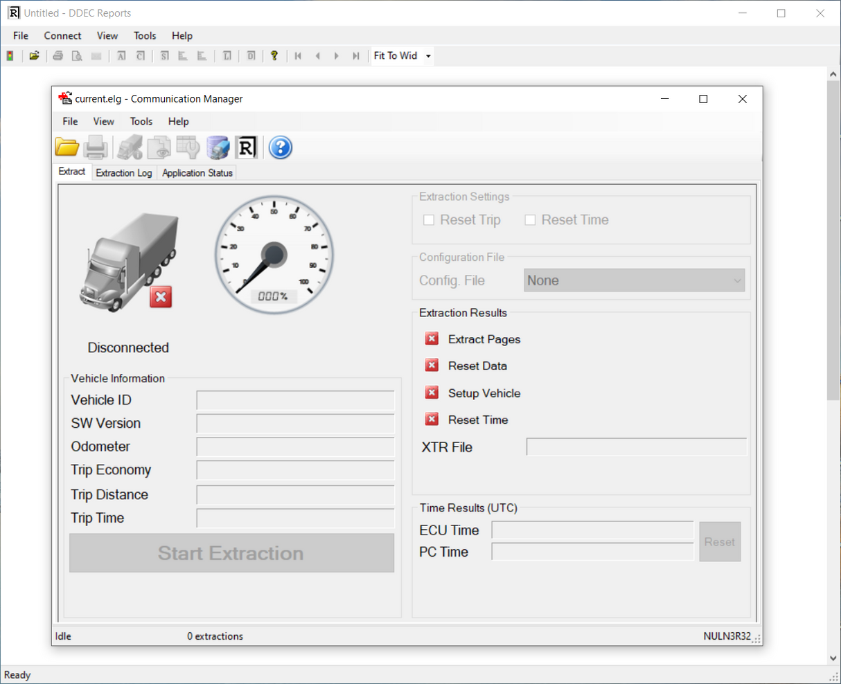Open the Application Status tab
The width and height of the screenshot is (841, 684).
pos(197,172)
